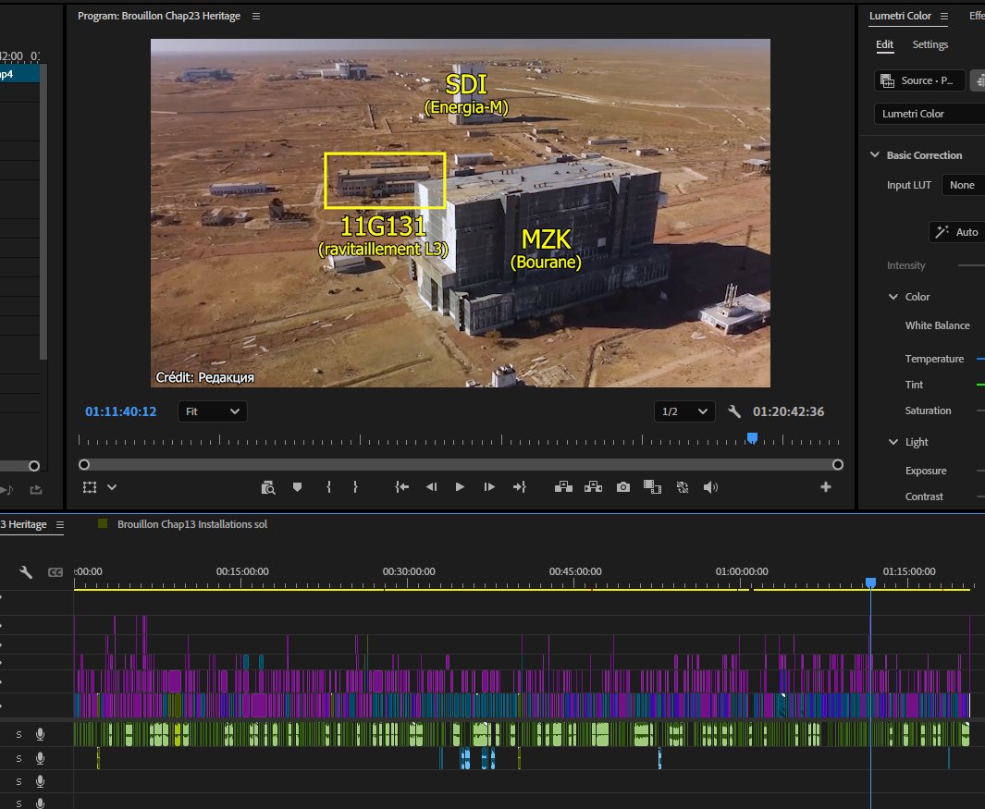The height and width of the screenshot is (809, 985).
Task: Open the Program panel hamburger menu
Action: 256,17
